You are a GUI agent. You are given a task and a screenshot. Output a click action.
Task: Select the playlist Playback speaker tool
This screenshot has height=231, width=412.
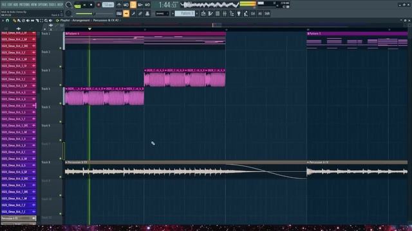click(x=50, y=21)
